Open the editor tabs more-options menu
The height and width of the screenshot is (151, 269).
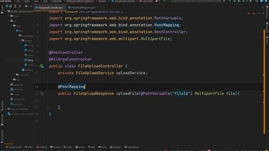click(263, 8)
